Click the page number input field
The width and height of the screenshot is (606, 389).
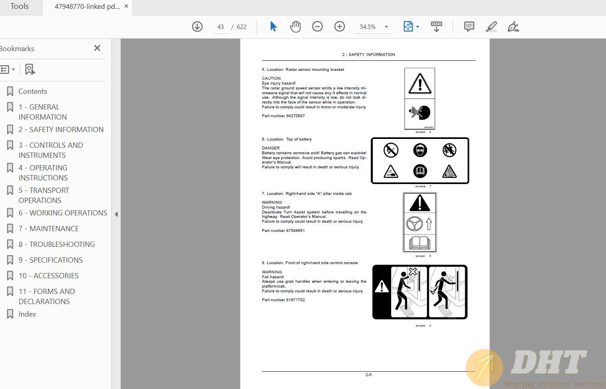(x=220, y=27)
